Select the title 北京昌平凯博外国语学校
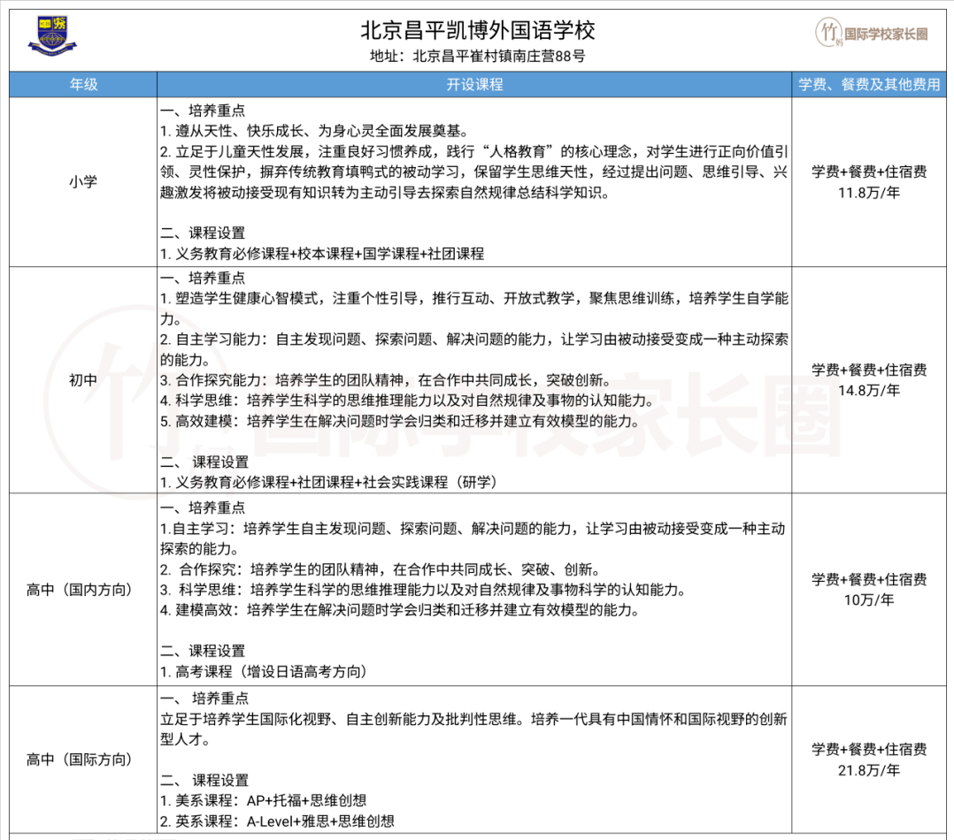 click(478, 30)
